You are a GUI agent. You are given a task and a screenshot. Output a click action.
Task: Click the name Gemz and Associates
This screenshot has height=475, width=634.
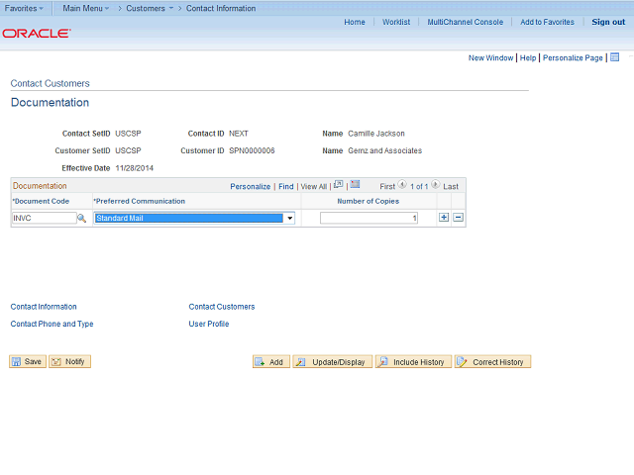(x=385, y=150)
